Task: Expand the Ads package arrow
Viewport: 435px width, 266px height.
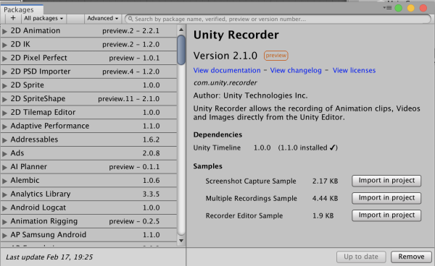Action: (x=4, y=153)
